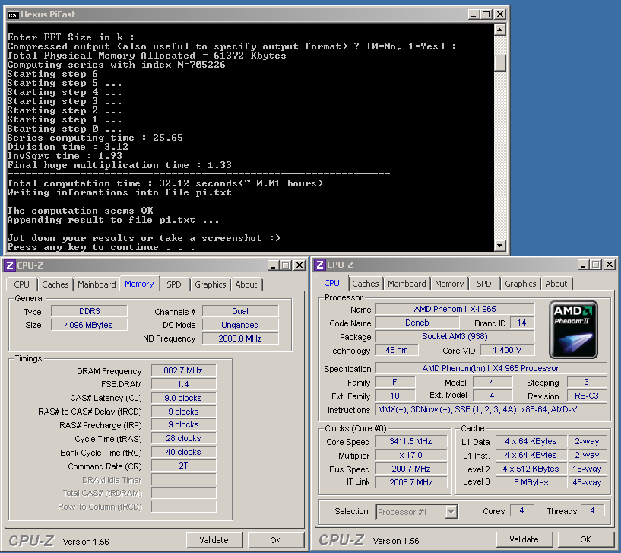Screen dimensions: 621x553
Task: Click the FSB:DRAM 1:4 value
Action: coord(183,384)
